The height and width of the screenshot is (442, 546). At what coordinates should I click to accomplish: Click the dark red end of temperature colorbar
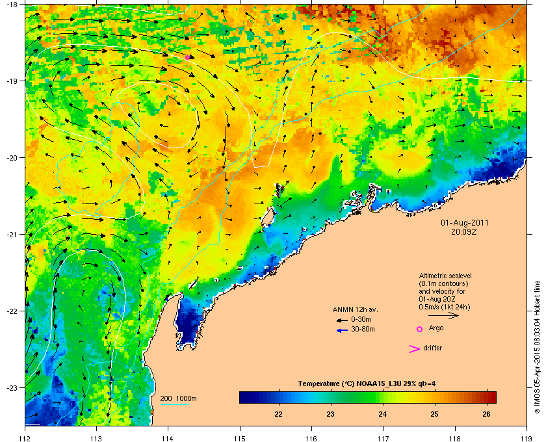click(x=491, y=397)
